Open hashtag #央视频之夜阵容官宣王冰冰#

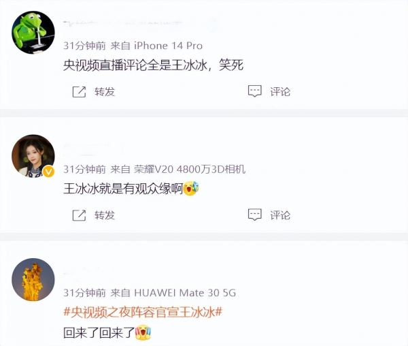(143, 312)
